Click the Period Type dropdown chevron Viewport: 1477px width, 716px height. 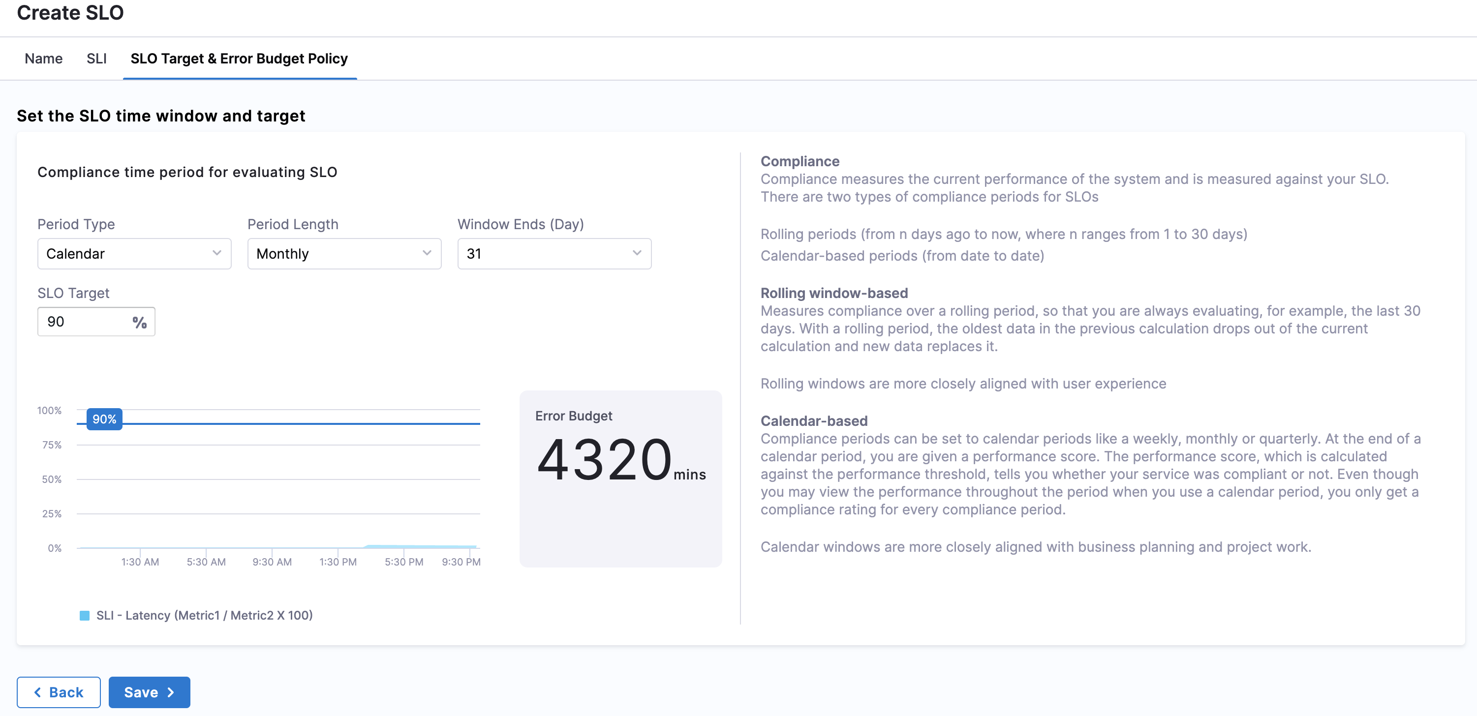(217, 253)
